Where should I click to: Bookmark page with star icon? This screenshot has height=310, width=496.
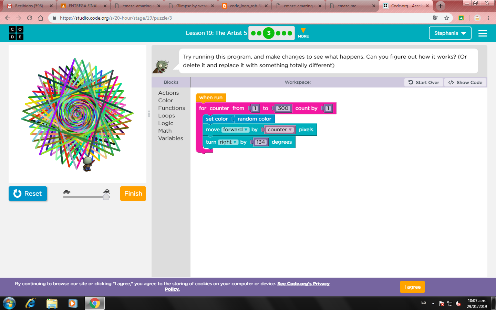click(x=447, y=18)
